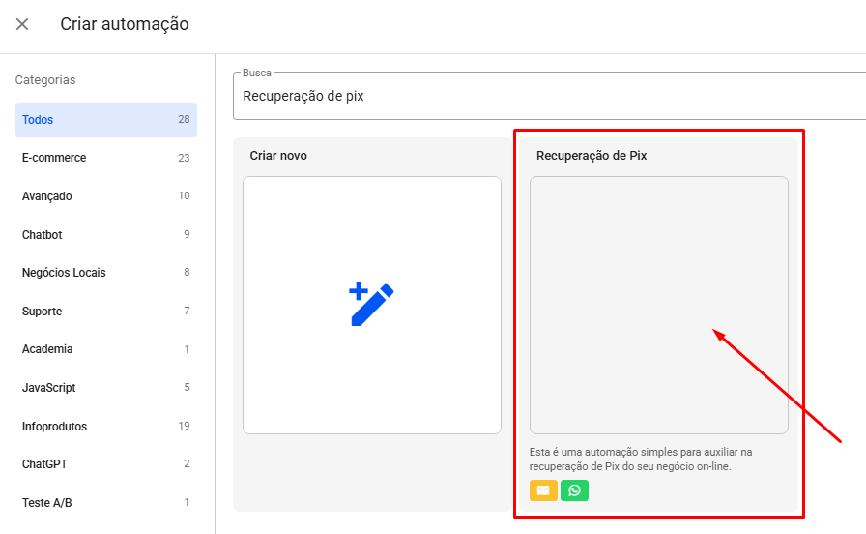The width and height of the screenshot is (866, 534).
Task: Click the yellow email channel icon
Action: (543, 490)
